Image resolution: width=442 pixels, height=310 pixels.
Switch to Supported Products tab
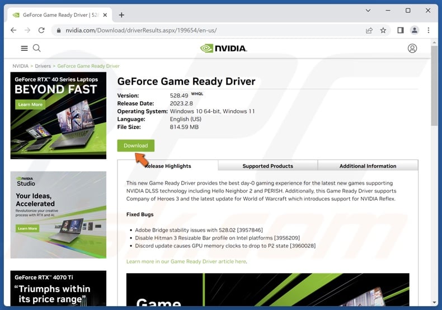268,166
